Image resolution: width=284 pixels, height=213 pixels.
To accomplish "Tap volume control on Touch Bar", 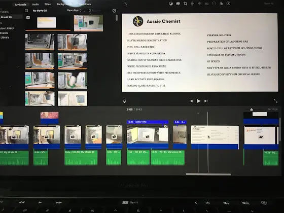I will [226, 203].
